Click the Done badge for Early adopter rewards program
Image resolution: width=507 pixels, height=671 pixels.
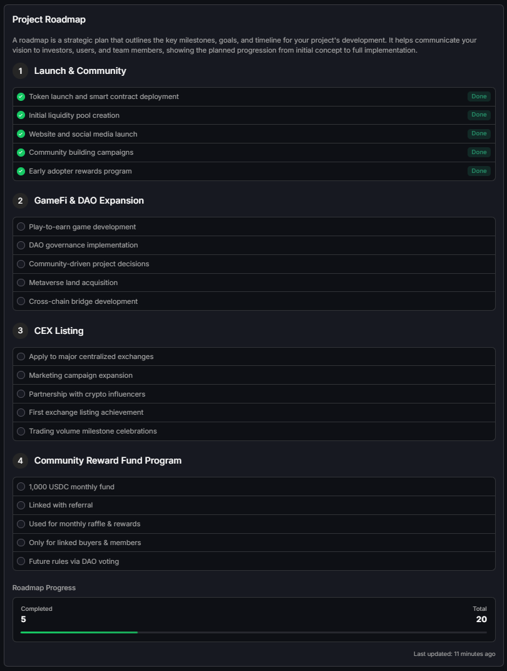[x=479, y=171]
